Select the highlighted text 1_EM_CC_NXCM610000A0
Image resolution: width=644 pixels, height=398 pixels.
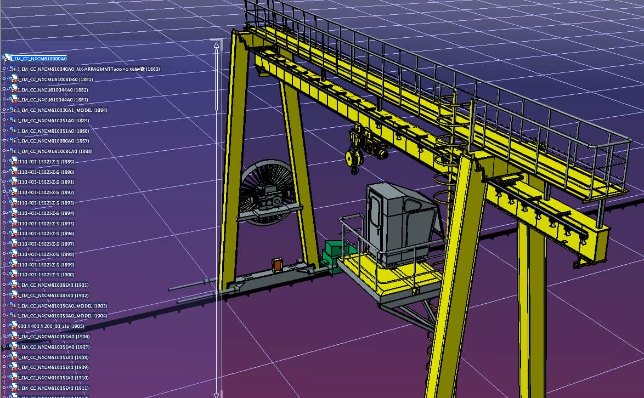coord(39,59)
